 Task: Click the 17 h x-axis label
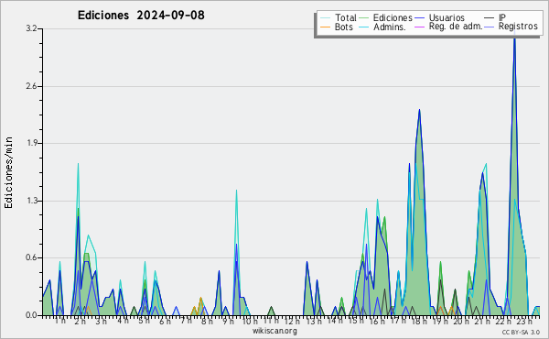[x=398, y=321]
